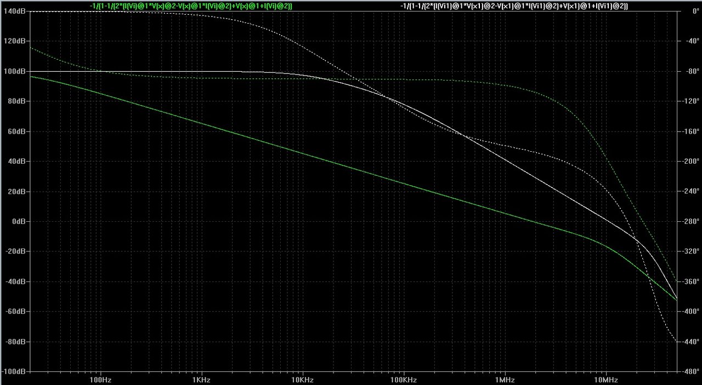Click the -100dB label at the bottom of the left axis
The height and width of the screenshot is (385, 702).
click(14, 372)
